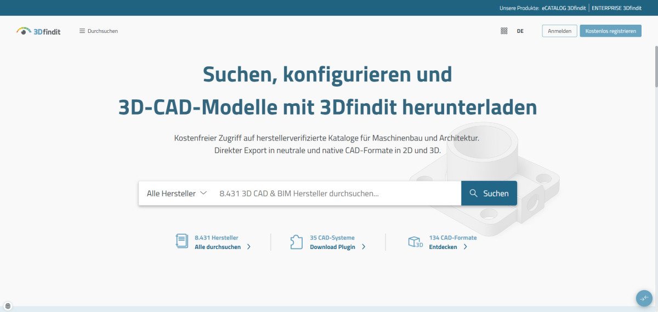Click the manufacturer catalog book icon

click(x=181, y=242)
